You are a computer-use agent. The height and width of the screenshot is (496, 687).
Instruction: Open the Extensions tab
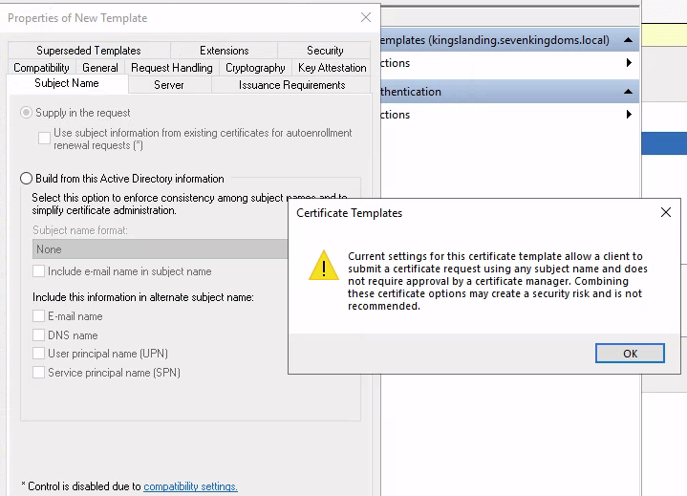coord(225,51)
